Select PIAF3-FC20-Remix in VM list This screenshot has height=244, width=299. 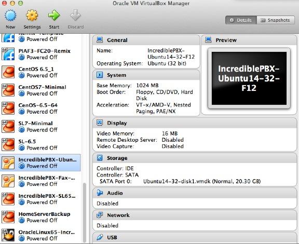[x=40, y=54]
